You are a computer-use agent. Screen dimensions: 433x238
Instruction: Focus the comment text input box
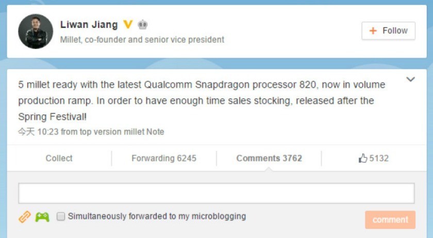(x=216, y=193)
